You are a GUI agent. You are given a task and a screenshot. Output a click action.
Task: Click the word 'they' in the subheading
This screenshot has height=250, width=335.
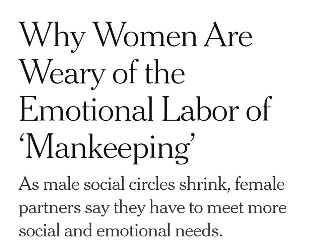click(129, 208)
